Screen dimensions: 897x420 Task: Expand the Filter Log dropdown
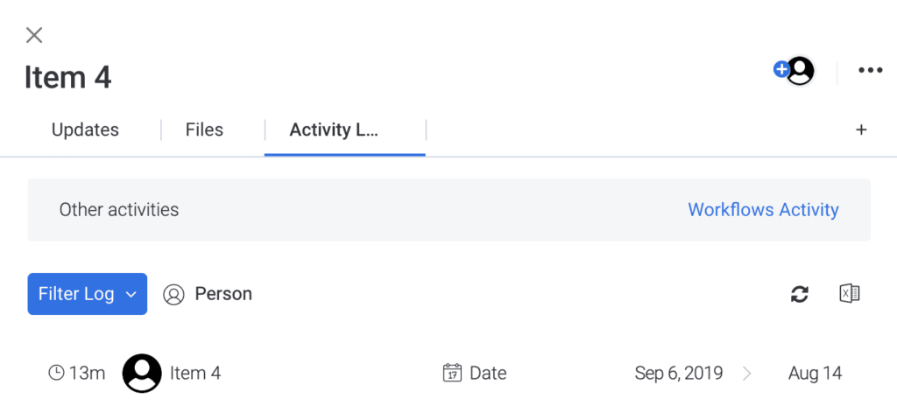[88, 294]
